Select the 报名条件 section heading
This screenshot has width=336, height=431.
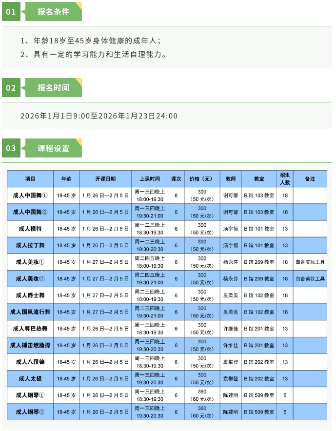pos(53,12)
